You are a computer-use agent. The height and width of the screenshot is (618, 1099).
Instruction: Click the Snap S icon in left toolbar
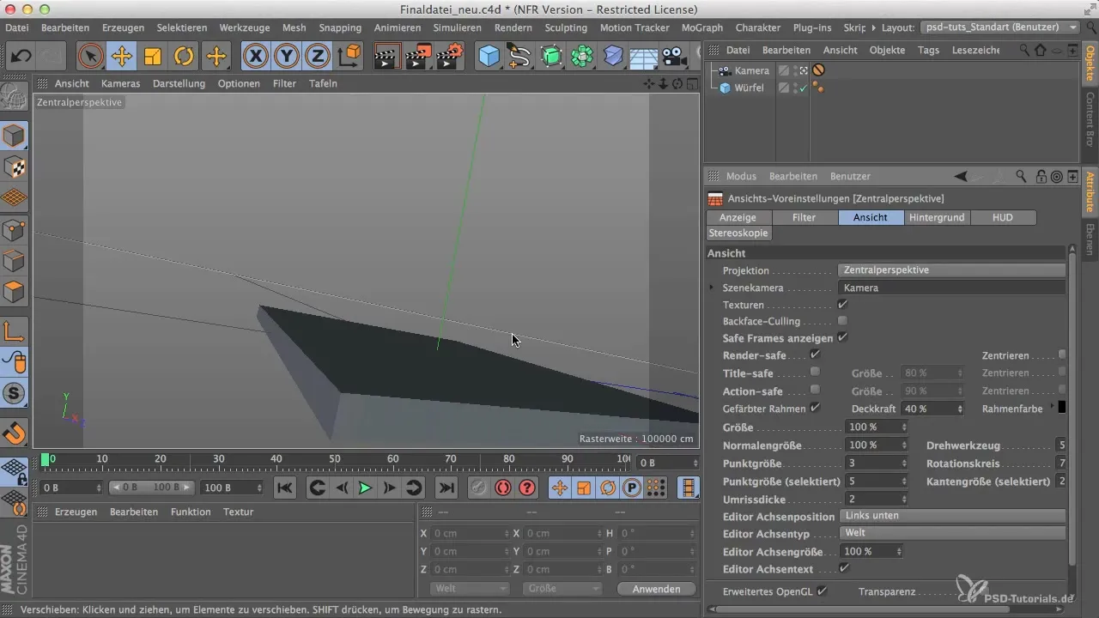coord(14,394)
